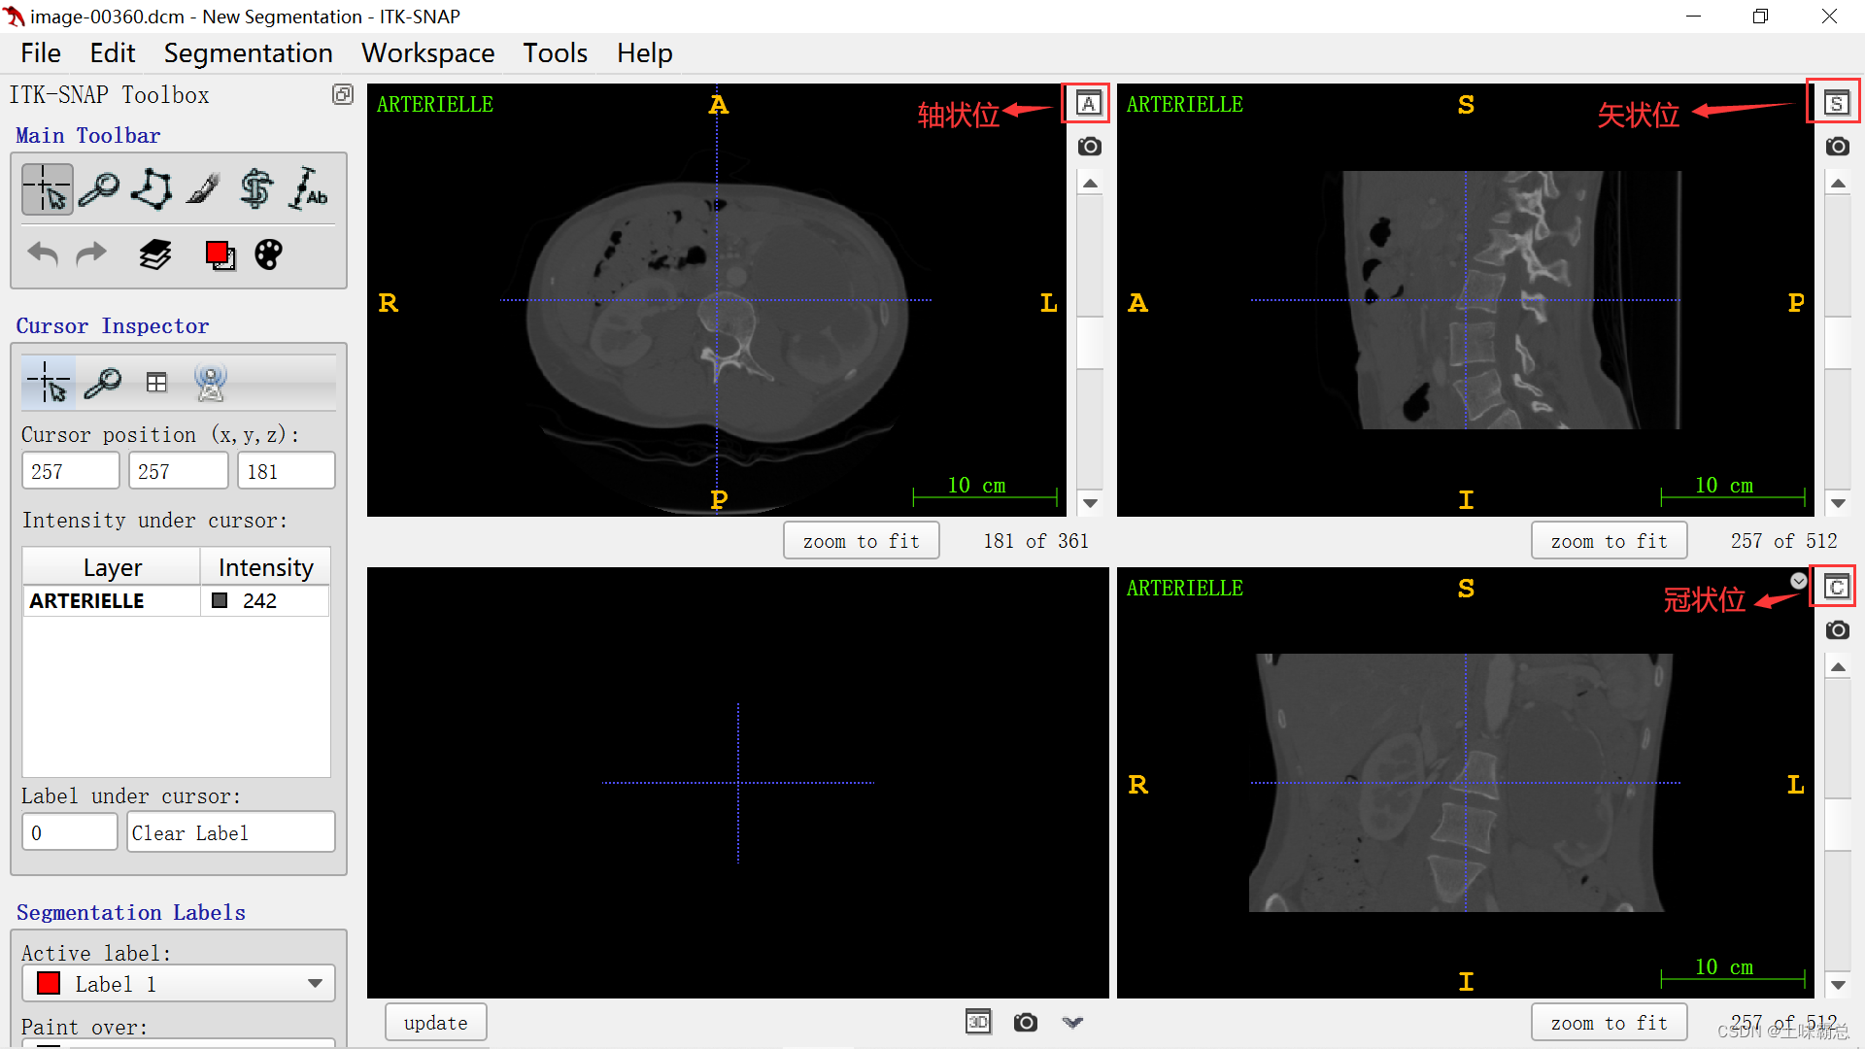Expand 3D view options chevron
Screen dimensions: 1865x1049
1072,1022
